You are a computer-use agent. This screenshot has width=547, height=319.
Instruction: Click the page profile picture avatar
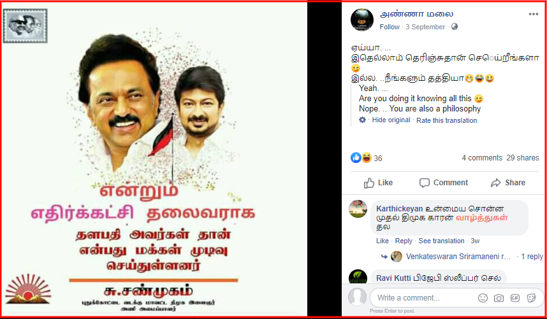(361, 20)
